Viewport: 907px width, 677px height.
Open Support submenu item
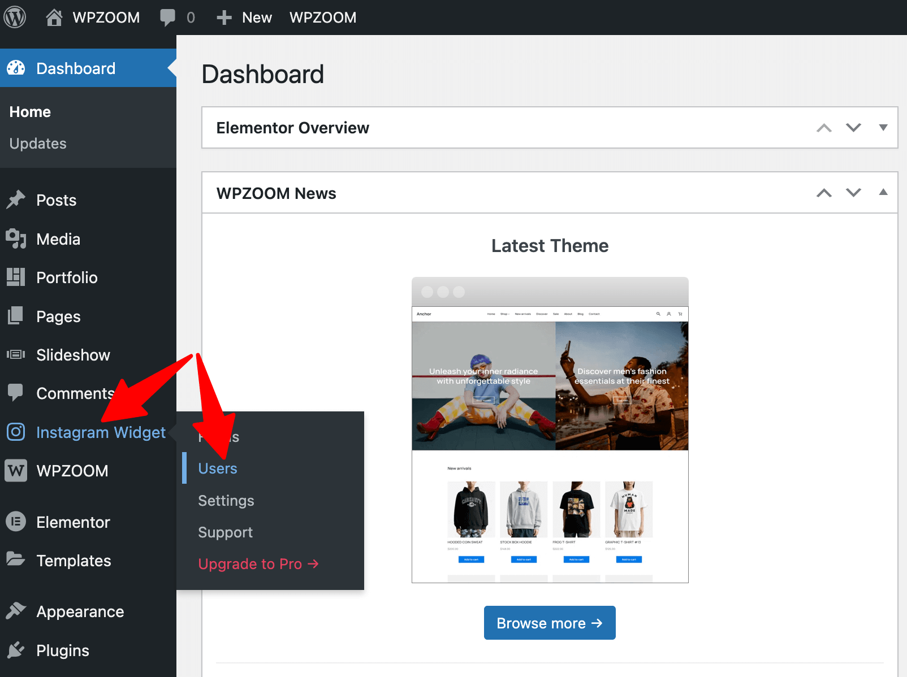[225, 532]
